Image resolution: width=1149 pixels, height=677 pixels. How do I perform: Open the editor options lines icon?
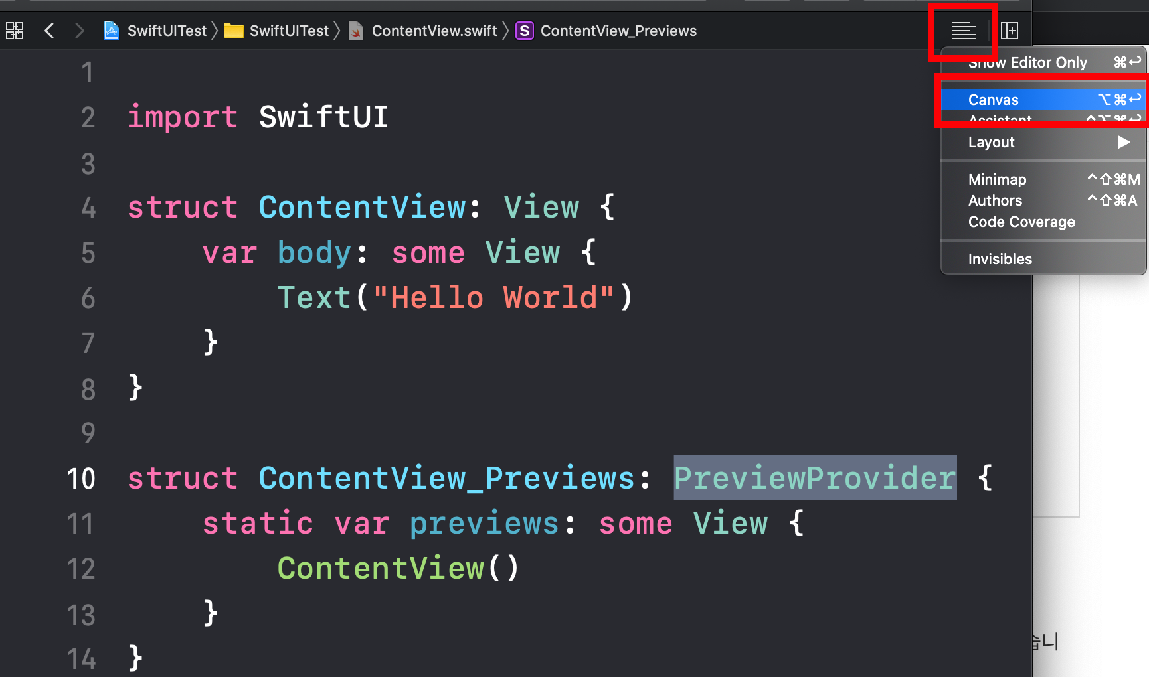point(964,31)
